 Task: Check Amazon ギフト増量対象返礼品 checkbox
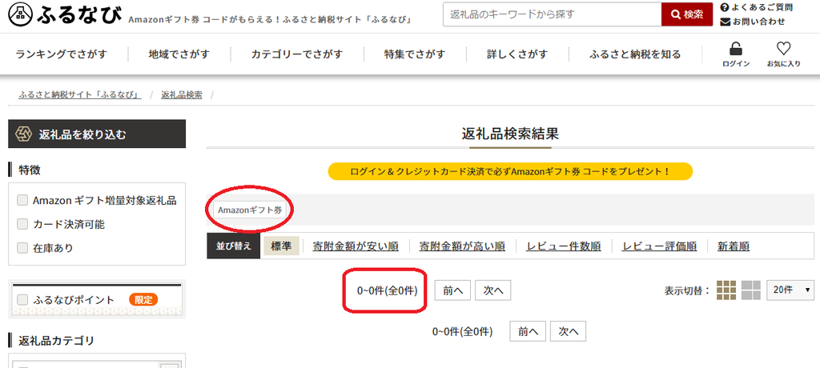(22, 200)
